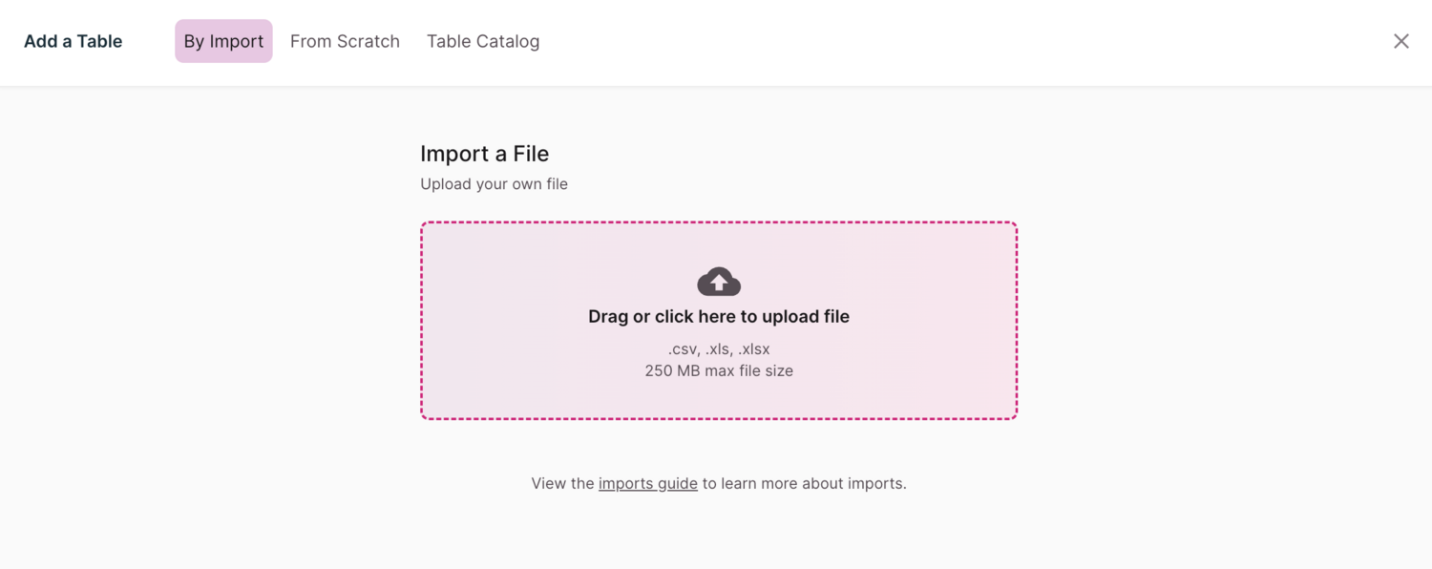
Task: Click blank gray area right of upload zone
Action: tap(1222, 320)
